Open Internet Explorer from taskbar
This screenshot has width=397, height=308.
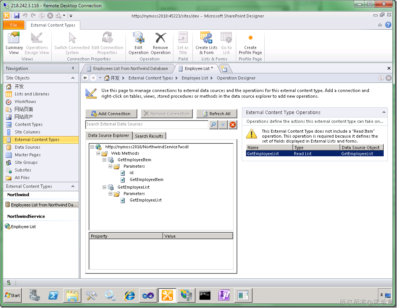click(x=130, y=295)
